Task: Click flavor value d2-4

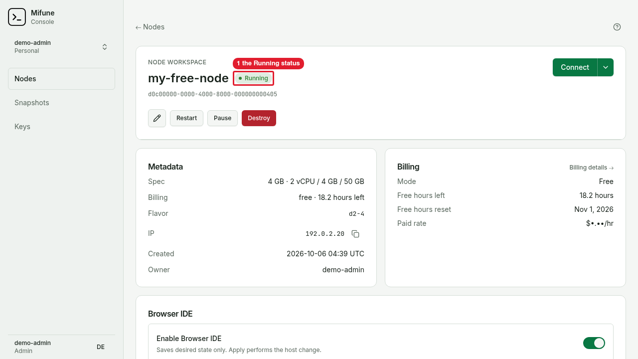Action: coord(356,214)
